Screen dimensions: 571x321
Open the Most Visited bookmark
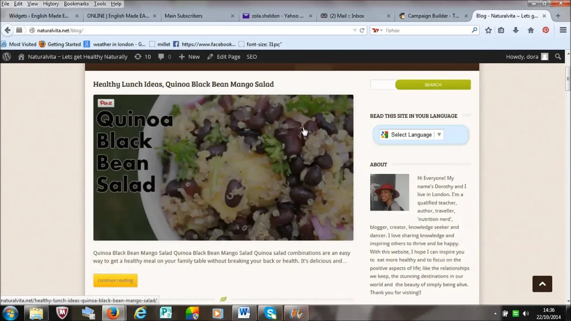[x=19, y=44]
